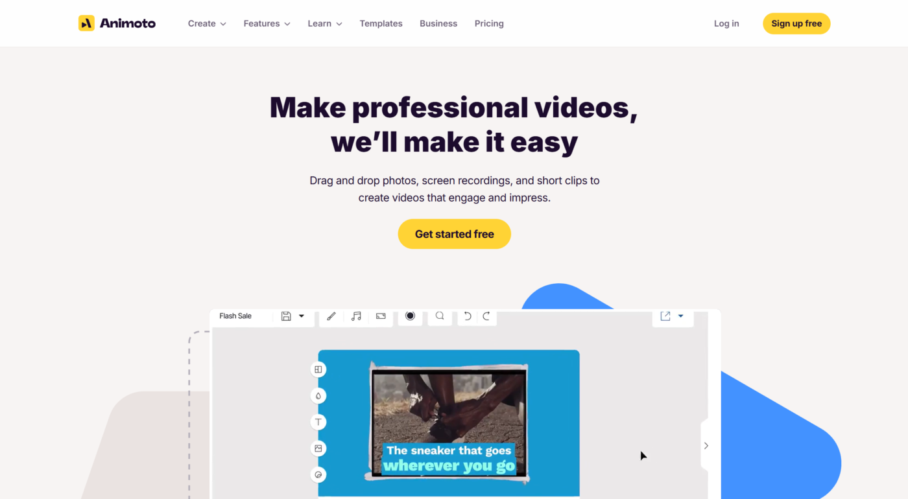908x499 pixels.
Task: Click the 'wherever you go' caption text
Action: click(449, 466)
